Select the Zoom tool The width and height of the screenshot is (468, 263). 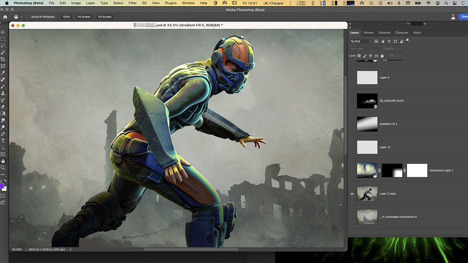coord(3,167)
